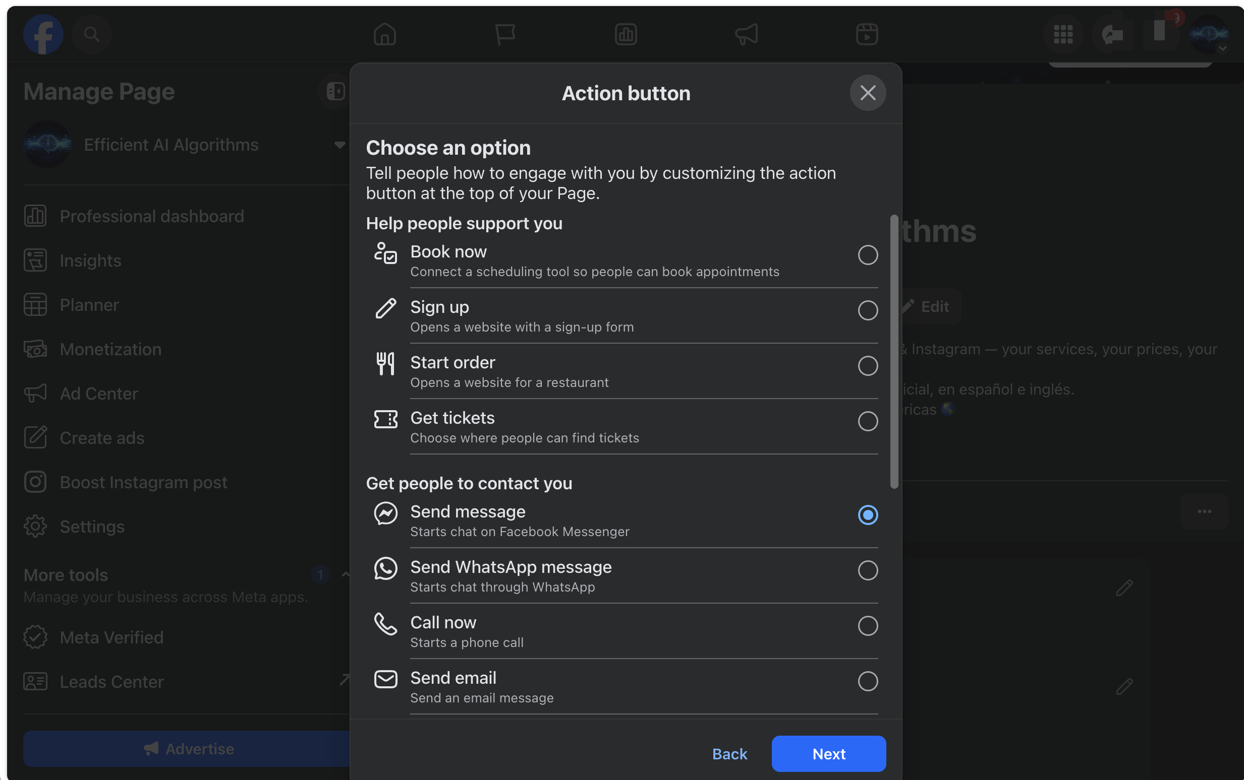Click the Sign up pencil icon

tap(386, 308)
